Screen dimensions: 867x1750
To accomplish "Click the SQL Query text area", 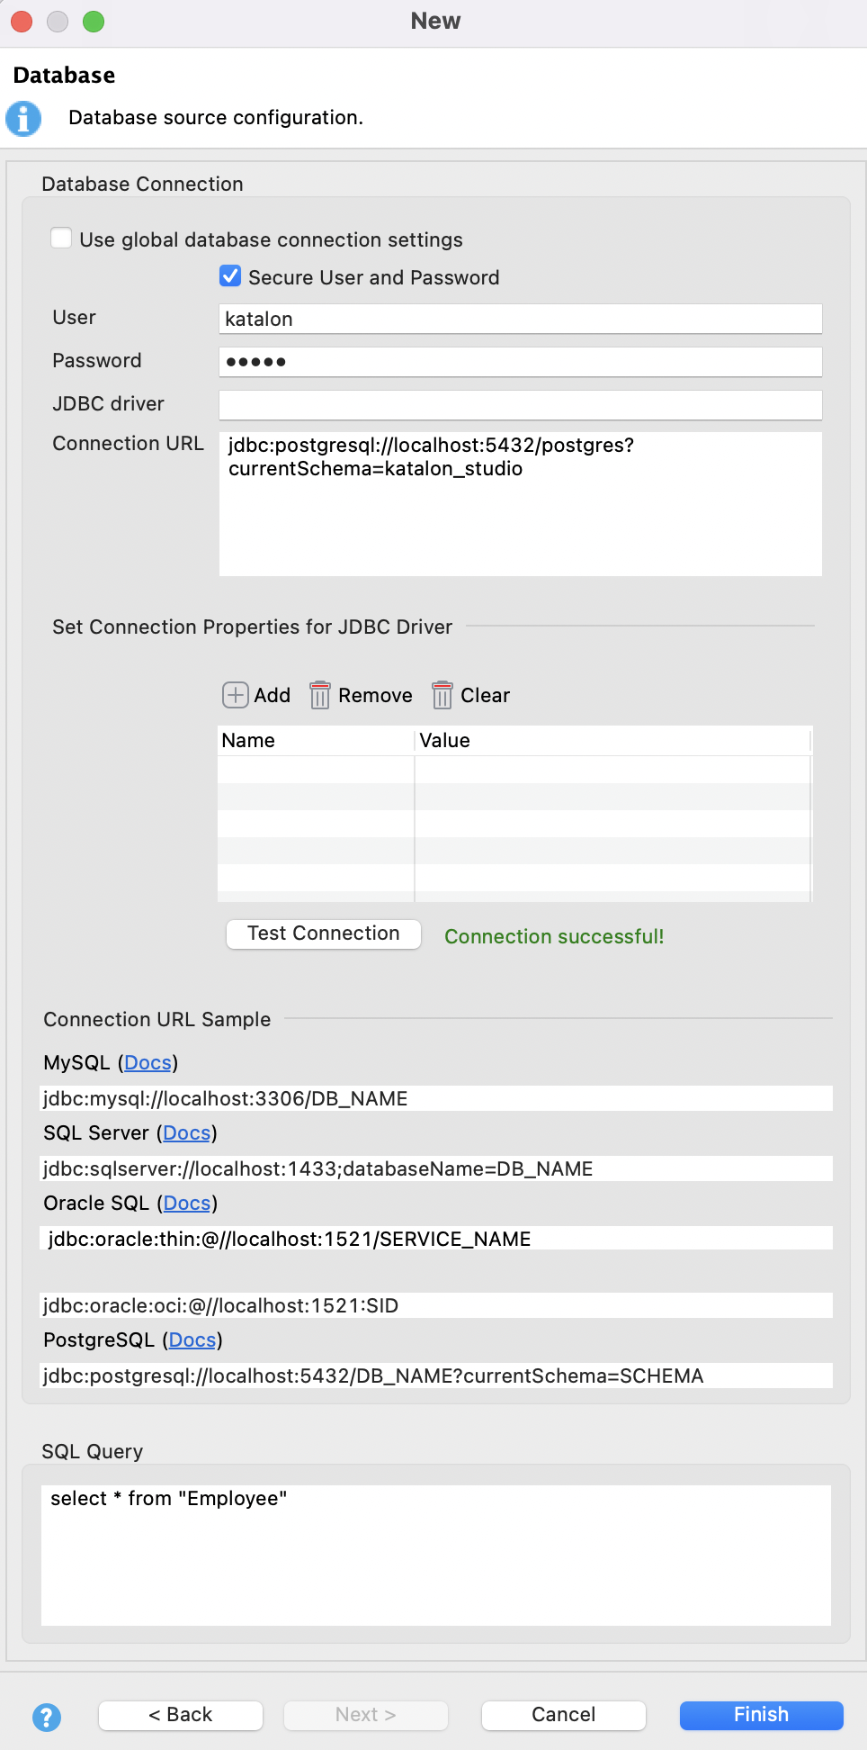I will click(435, 1555).
